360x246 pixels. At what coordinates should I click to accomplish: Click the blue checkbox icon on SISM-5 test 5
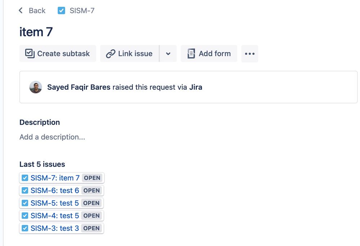tap(25, 203)
